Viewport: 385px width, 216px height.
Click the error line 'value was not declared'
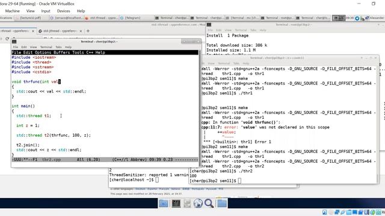pos(265,127)
